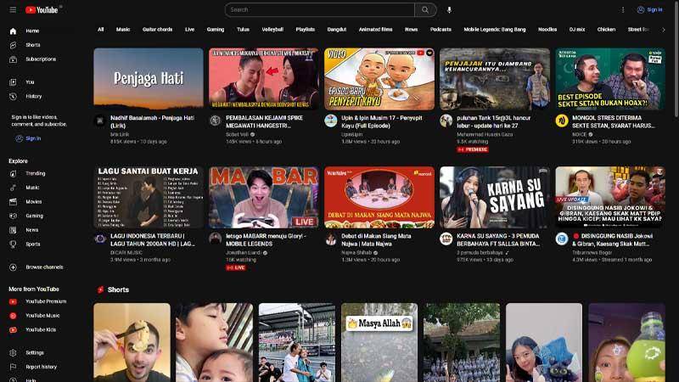This screenshot has width=679, height=382.
Task: Open Debat di Makan Siang Mata Najwa thumbnail
Action: (379, 197)
